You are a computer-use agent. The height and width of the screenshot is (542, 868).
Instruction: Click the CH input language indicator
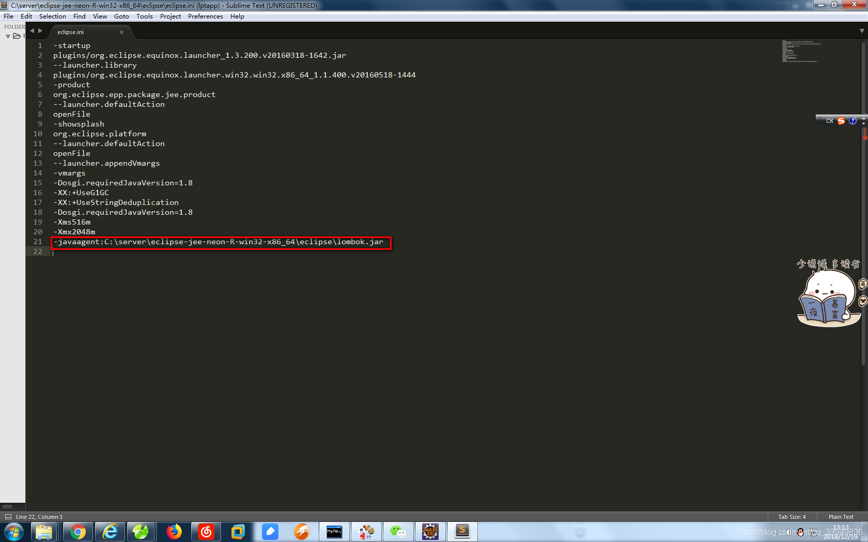click(x=830, y=121)
